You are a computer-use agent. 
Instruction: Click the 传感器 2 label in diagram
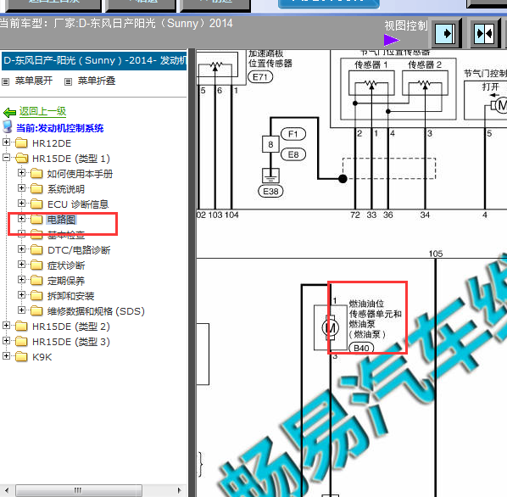424,65
